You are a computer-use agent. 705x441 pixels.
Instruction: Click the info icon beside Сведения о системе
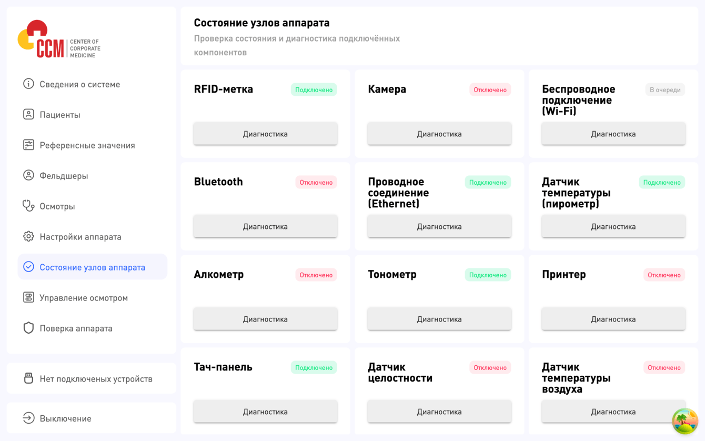[28, 84]
